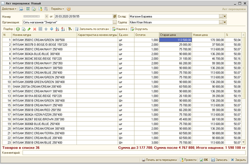The image size is (249, 165).
Task: Click the Наценка button
Action: tap(120, 29)
